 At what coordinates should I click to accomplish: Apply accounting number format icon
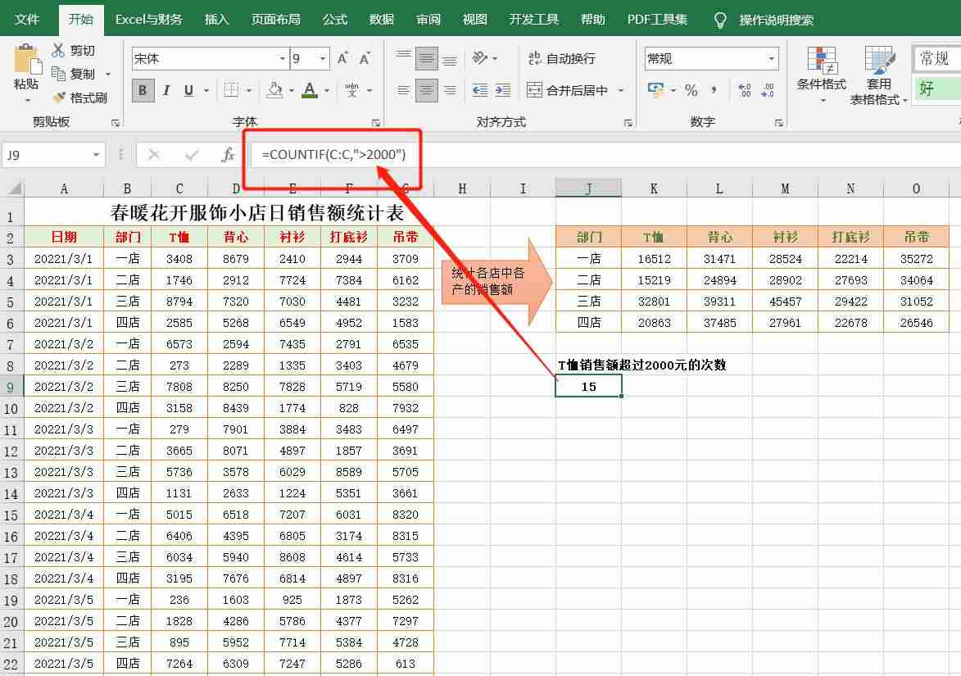point(655,90)
